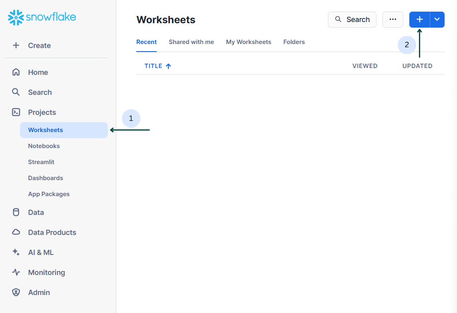
Task: Sort by the UPDATED column header
Action: [x=417, y=66]
